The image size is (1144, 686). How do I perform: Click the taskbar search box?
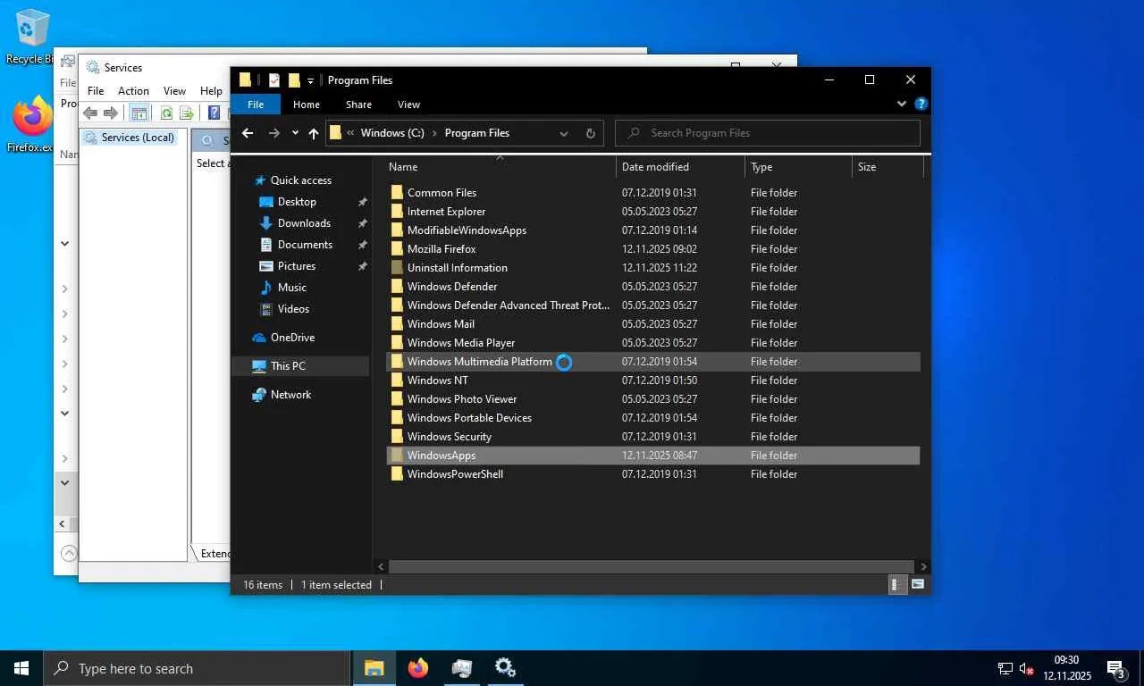click(197, 668)
